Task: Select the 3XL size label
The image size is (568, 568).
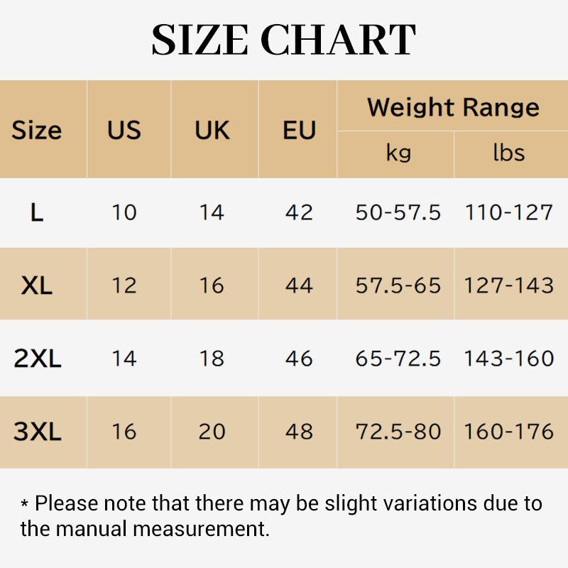Action: point(38,432)
